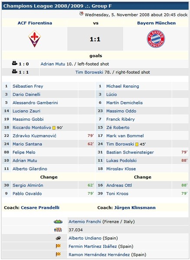
Task: Click the yellow card icon next to Riccardo Montolivo
Action: tap(54, 128)
